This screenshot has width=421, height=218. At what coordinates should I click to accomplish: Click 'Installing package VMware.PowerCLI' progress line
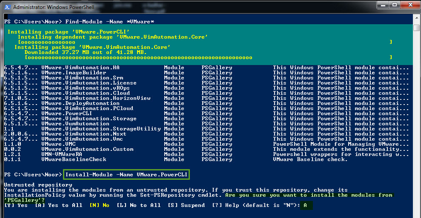(69, 31)
